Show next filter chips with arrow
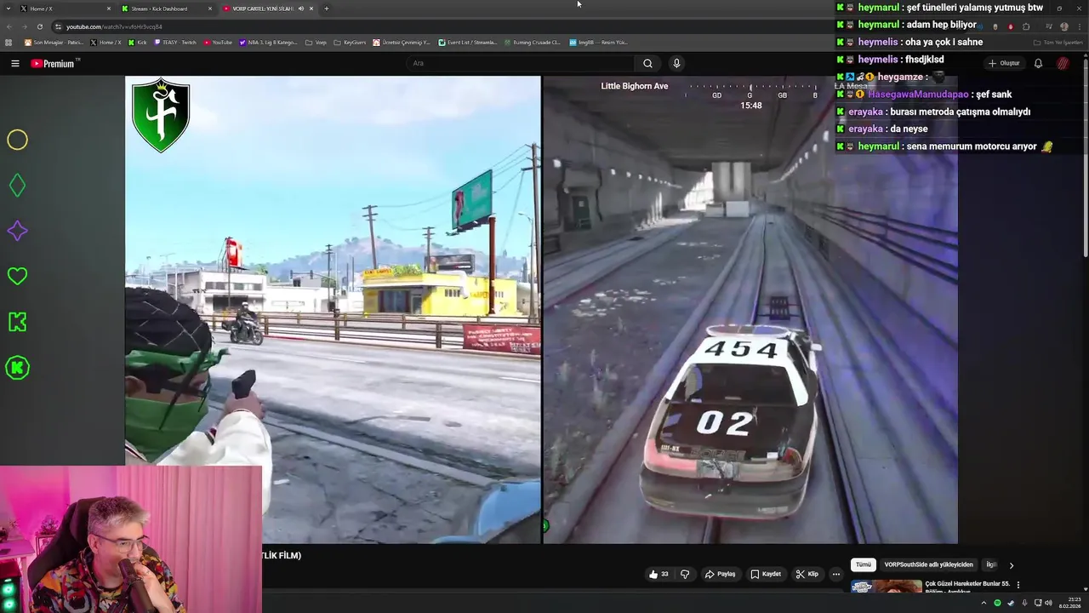The image size is (1089, 613). [1012, 564]
